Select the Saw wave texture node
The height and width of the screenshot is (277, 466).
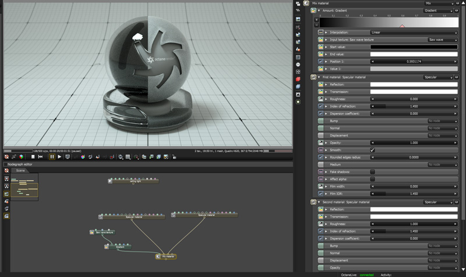point(103,232)
